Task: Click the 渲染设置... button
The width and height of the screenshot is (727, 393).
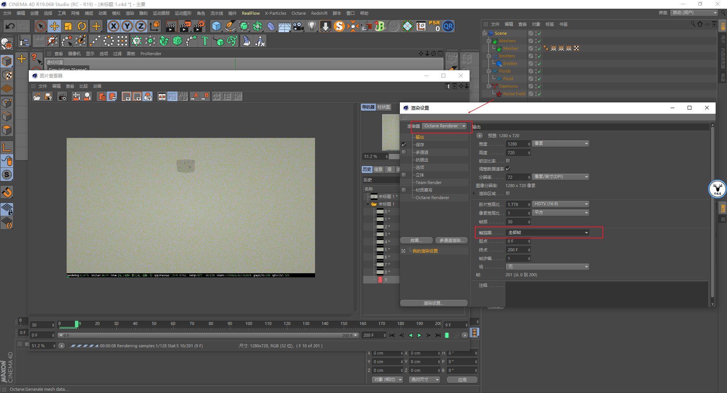Action: [x=434, y=303]
